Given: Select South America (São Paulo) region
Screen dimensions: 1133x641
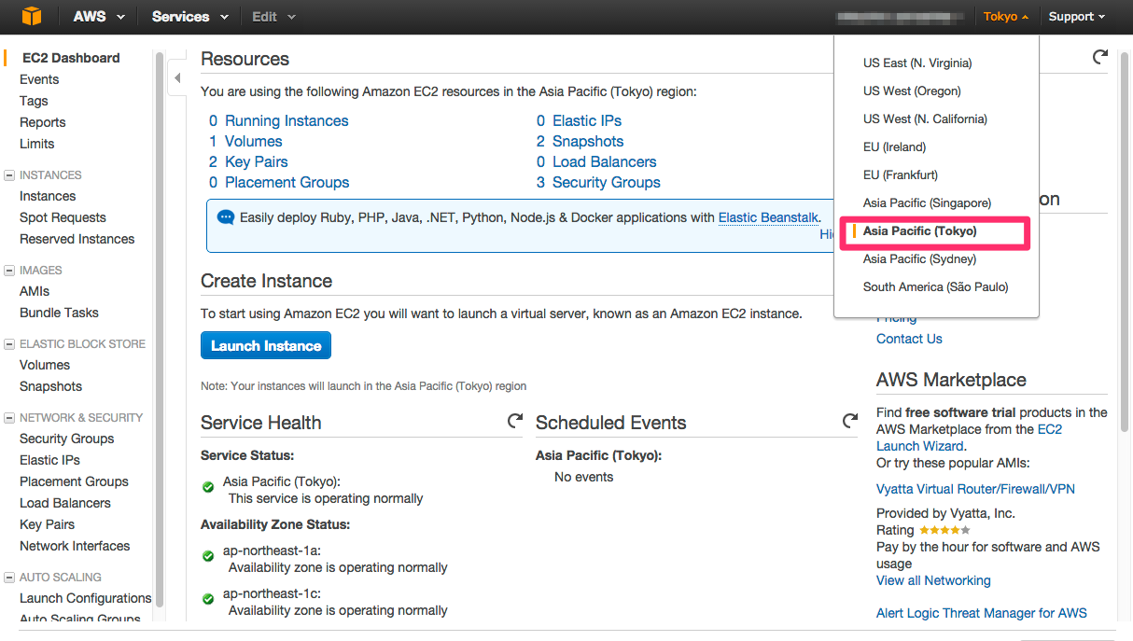Looking at the screenshot, I should pyautogui.click(x=936, y=286).
